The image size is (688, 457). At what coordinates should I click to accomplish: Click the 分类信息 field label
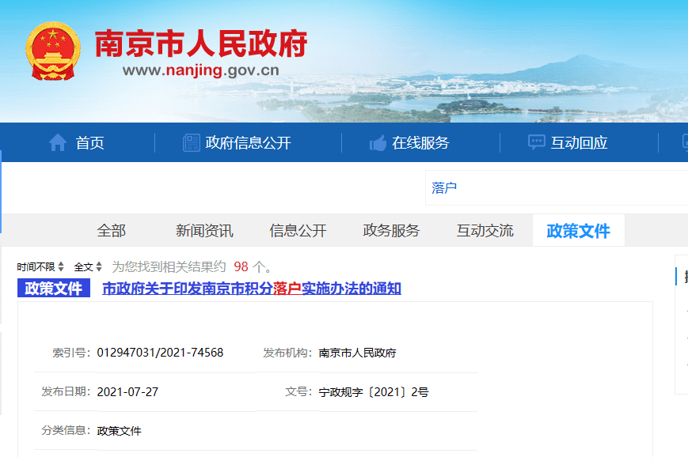(x=66, y=431)
